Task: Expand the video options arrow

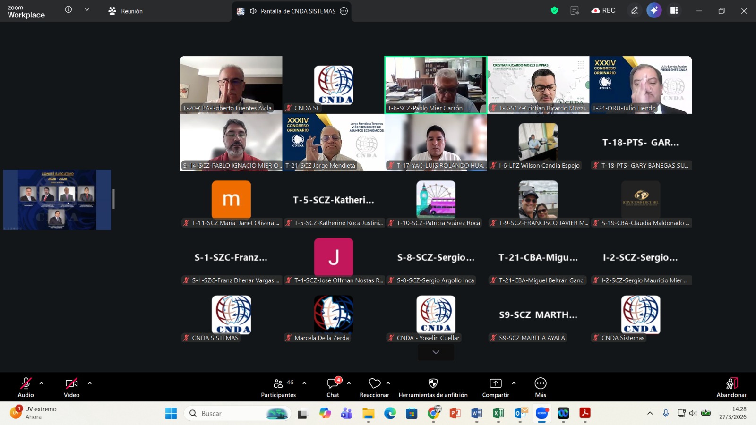Action: tap(90, 383)
